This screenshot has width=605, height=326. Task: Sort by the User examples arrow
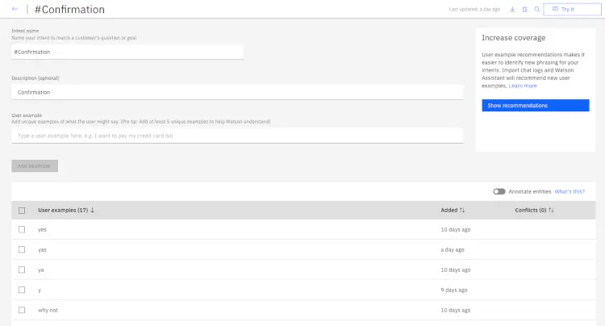93,211
